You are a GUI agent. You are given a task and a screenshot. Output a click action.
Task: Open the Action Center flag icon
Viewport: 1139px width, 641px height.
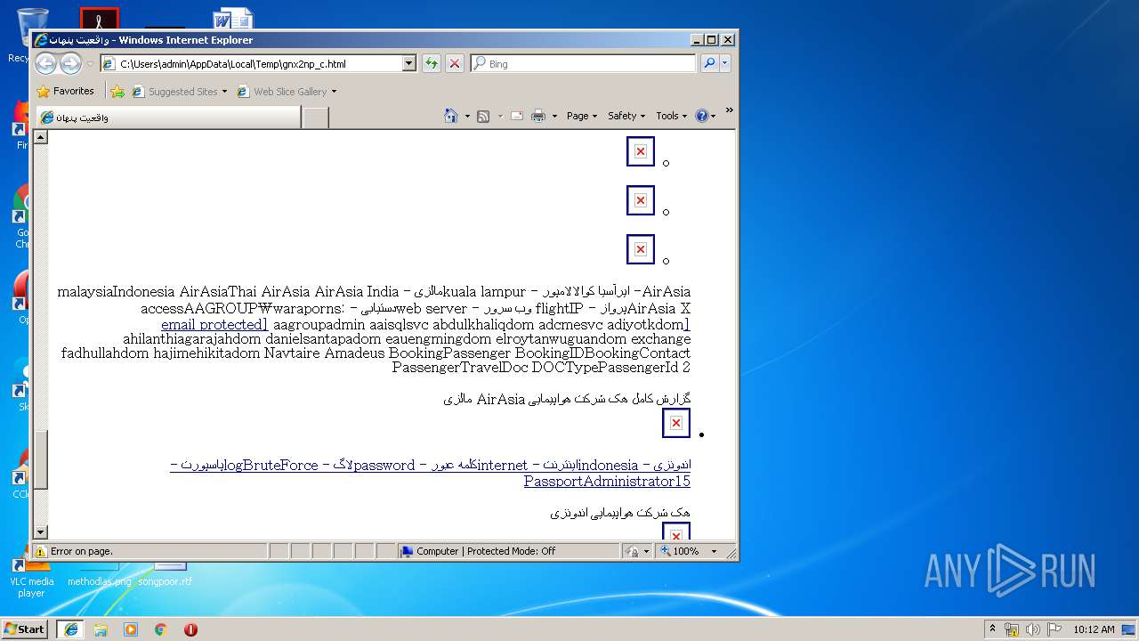(1054, 629)
